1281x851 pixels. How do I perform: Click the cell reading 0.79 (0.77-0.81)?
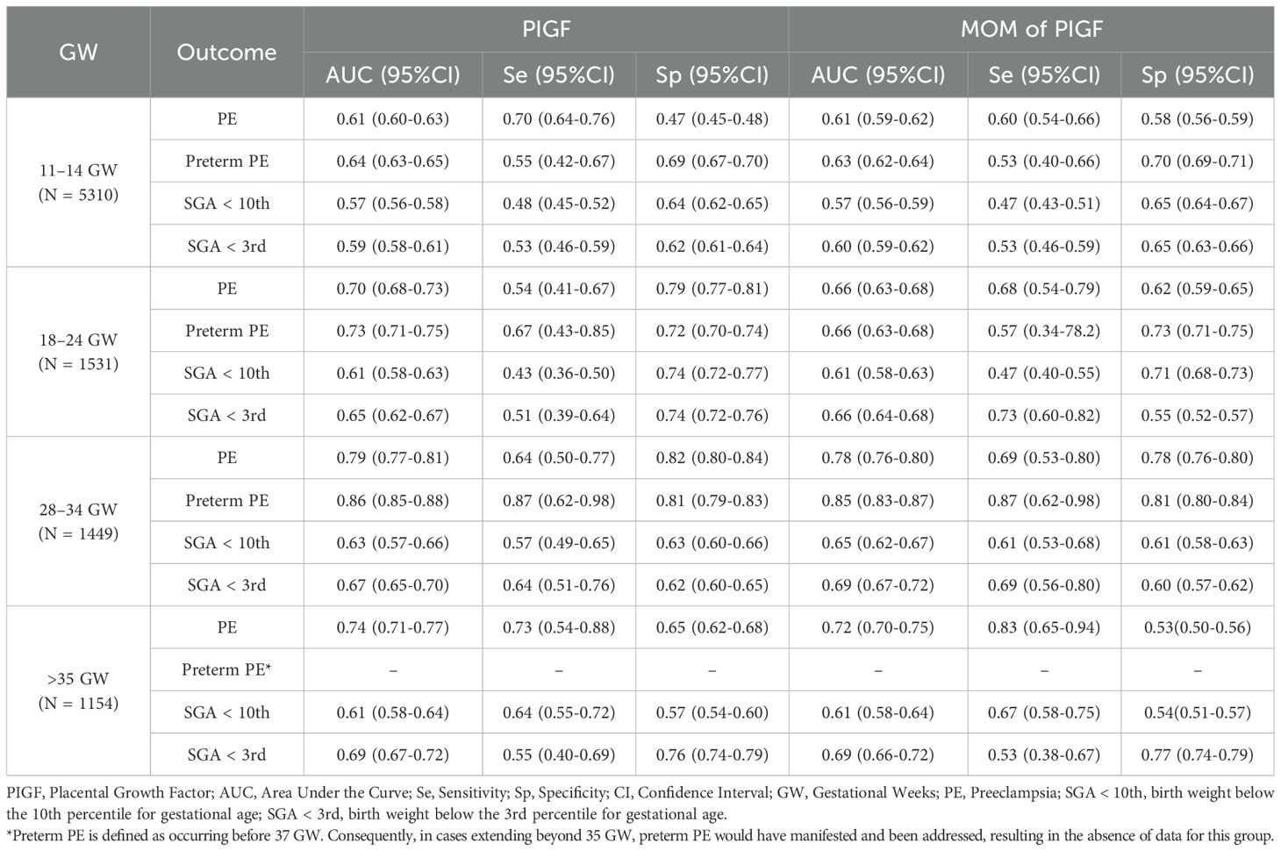(392, 458)
